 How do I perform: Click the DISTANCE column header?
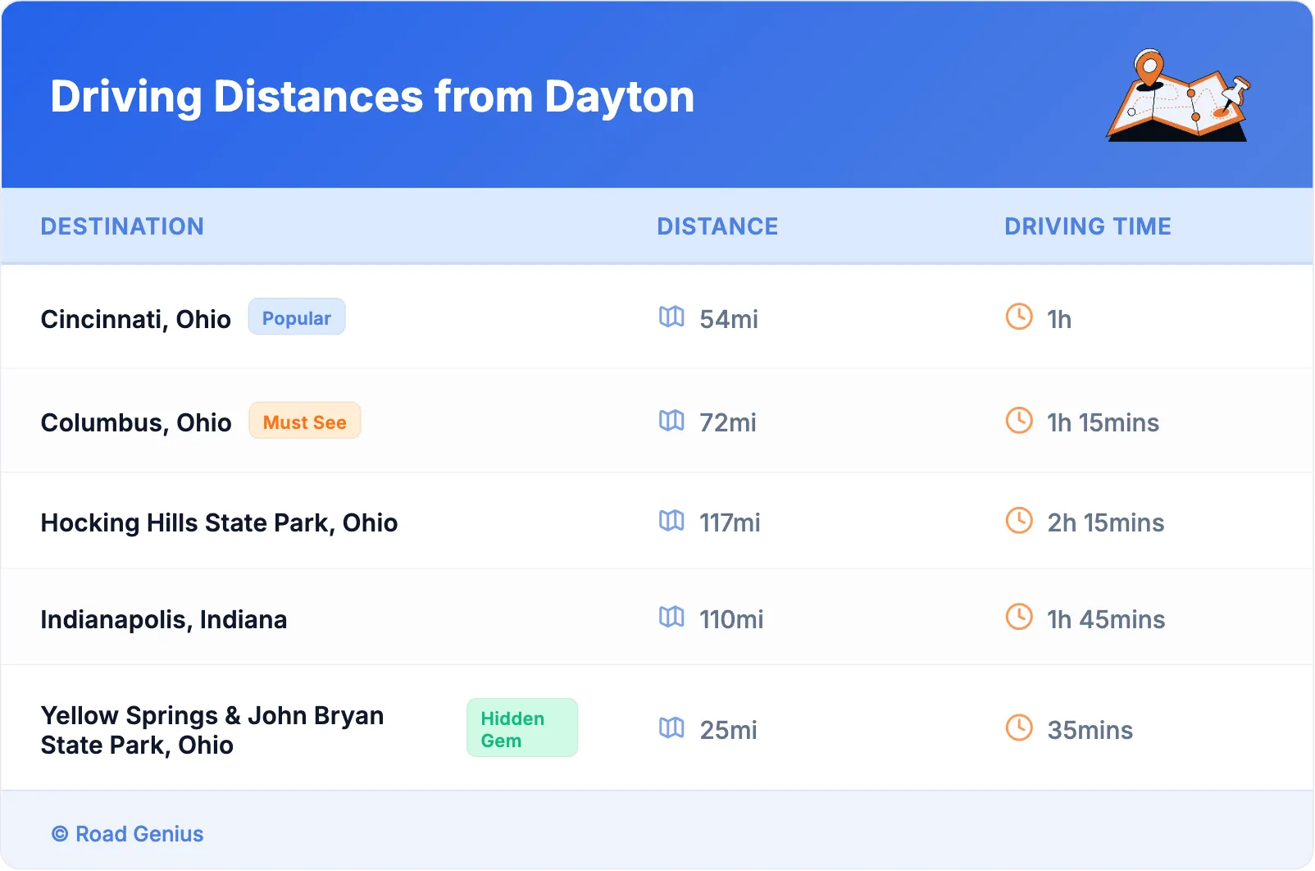click(717, 226)
